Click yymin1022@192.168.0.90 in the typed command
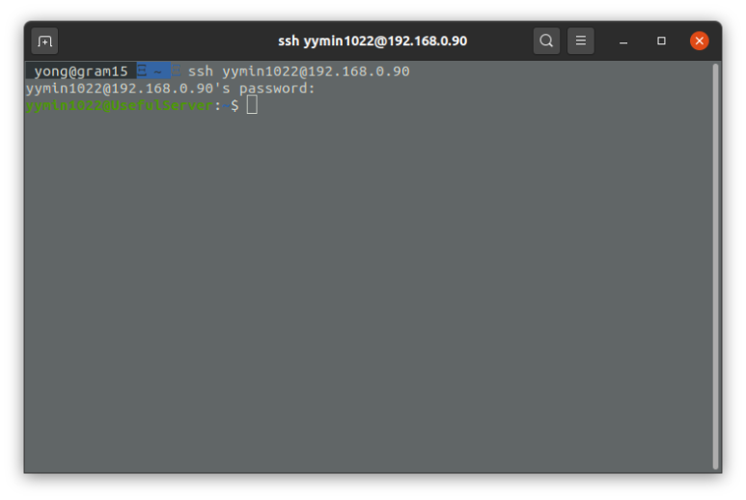The height and width of the screenshot is (500, 746). 316,71
